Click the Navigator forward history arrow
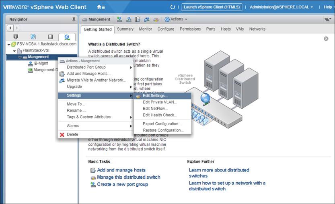The width and height of the screenshot is (335, 204). click(16, 28)
